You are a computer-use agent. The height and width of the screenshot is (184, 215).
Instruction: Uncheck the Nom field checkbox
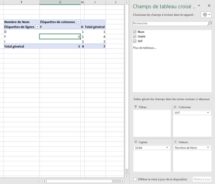click(x=135, y=32)
